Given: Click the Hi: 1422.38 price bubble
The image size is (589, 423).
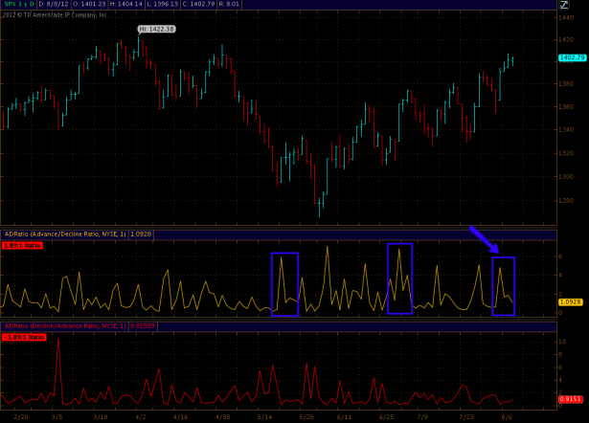Looking at the screenshot, I should (x=157, y=30).
